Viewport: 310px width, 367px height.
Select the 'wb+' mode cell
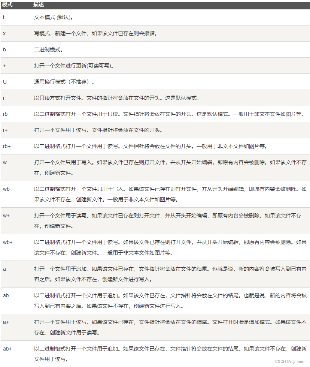[16, 247]
